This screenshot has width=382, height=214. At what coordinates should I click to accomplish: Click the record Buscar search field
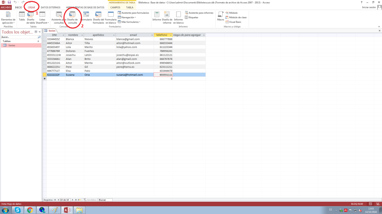[x=106, y=200]
